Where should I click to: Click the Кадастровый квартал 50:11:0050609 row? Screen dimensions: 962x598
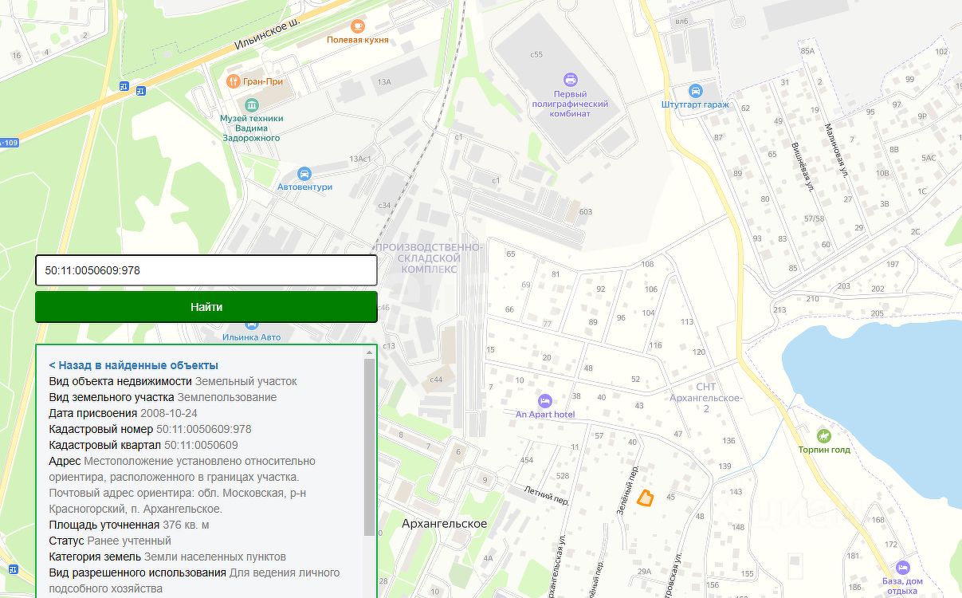143,445
